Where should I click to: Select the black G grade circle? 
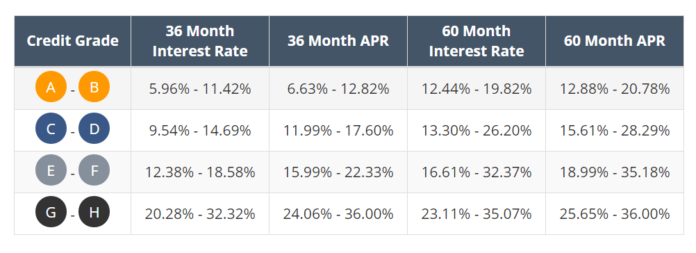pos(51,212)
